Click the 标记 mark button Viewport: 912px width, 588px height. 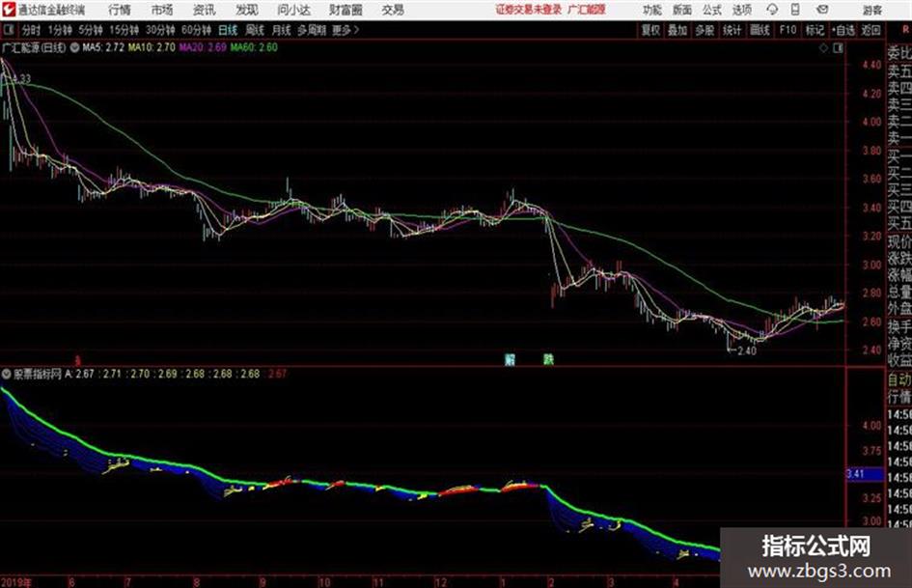coord(815,30)
